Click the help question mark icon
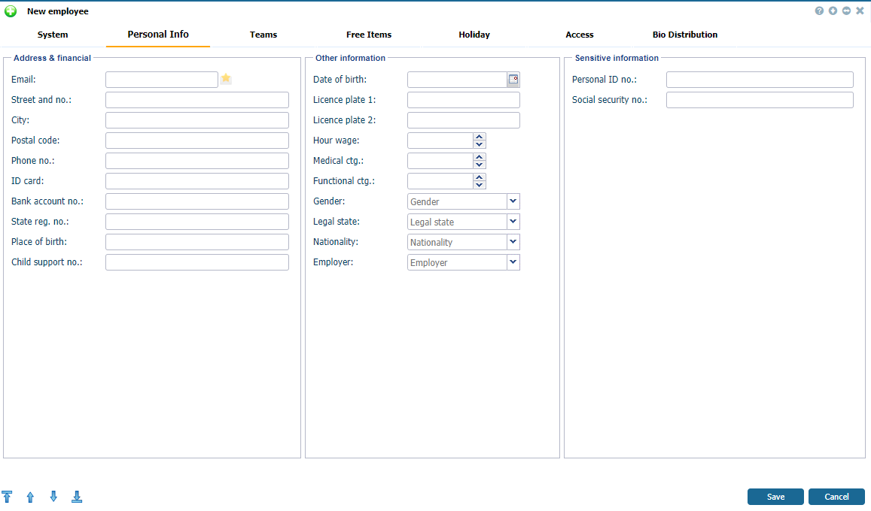Viewport: 871px width, 511px height. tap(819, 11)
